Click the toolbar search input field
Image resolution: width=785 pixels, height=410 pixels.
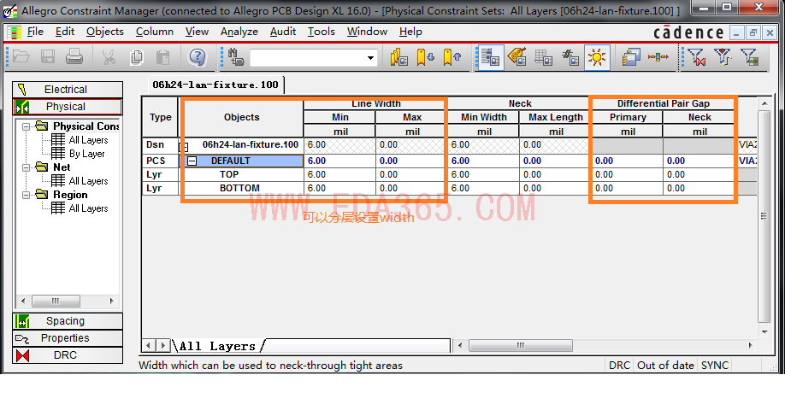307,58
